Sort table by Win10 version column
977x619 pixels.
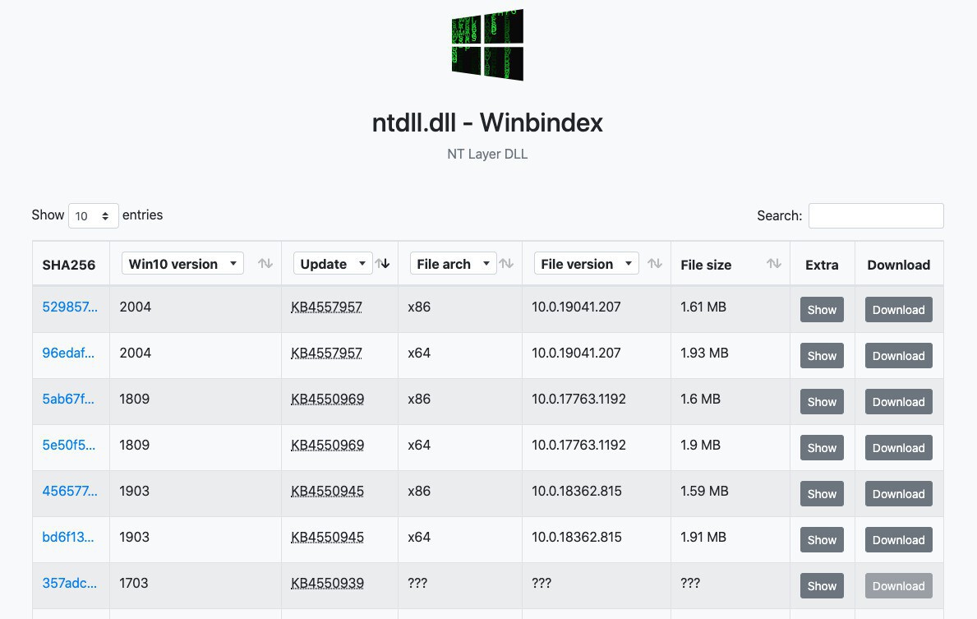pos(265,264)
